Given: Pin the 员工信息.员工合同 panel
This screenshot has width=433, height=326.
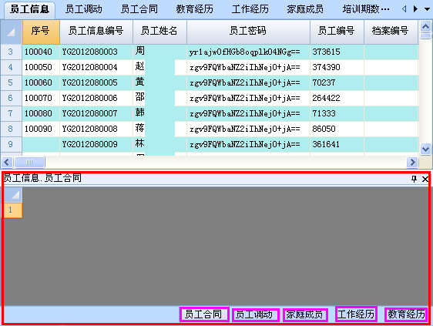Looking at the screenshot, I should pos(414,179).
